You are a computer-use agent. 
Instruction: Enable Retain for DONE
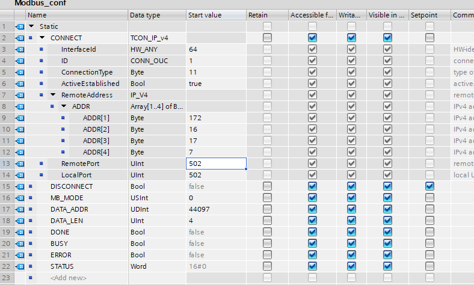(x=267, y=232)
